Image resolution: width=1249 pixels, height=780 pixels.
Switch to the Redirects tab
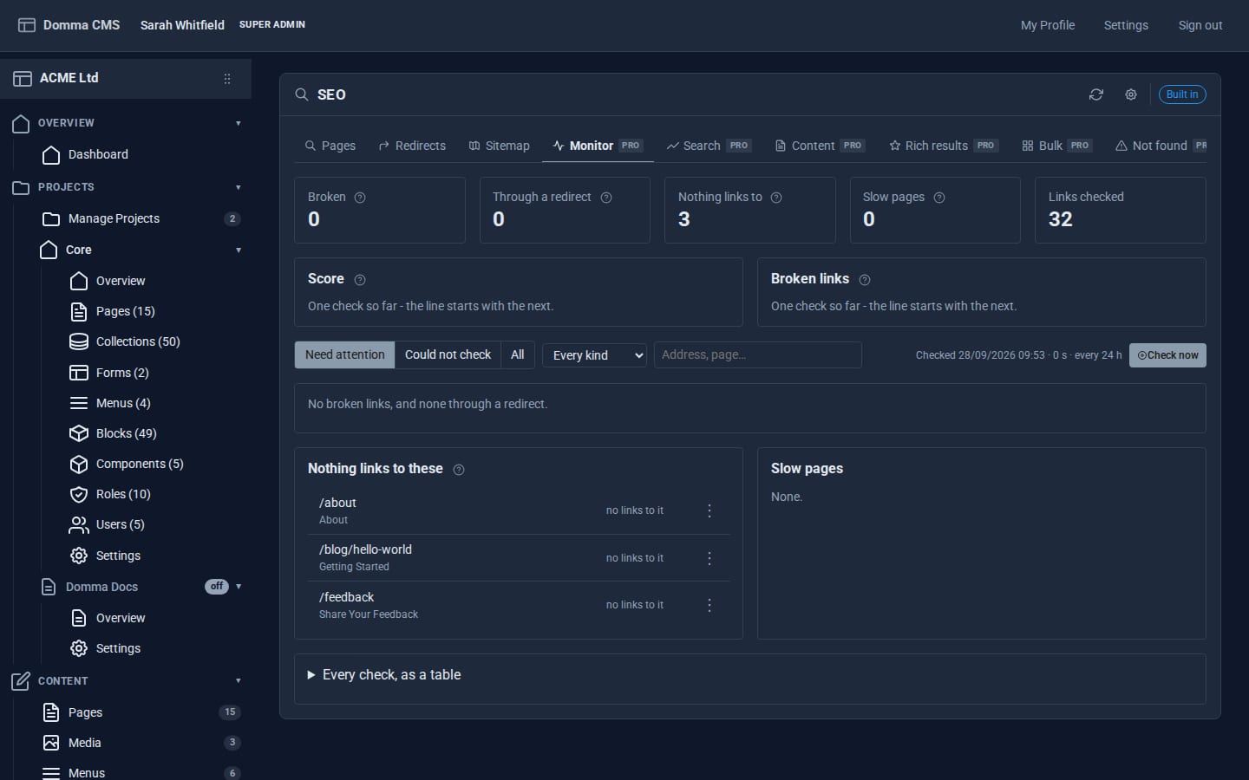(x=412, y=146)
